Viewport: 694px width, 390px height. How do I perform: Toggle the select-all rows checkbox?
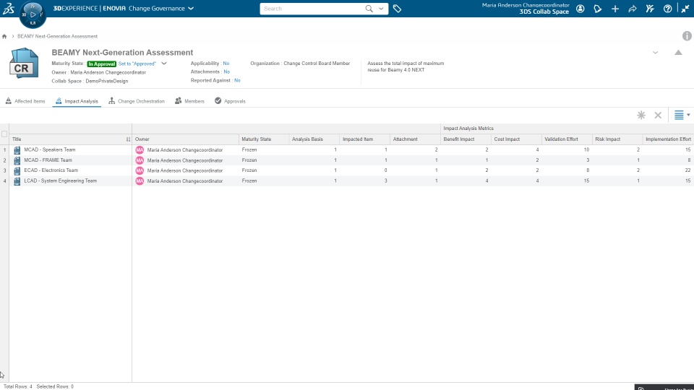click(4, 134)
